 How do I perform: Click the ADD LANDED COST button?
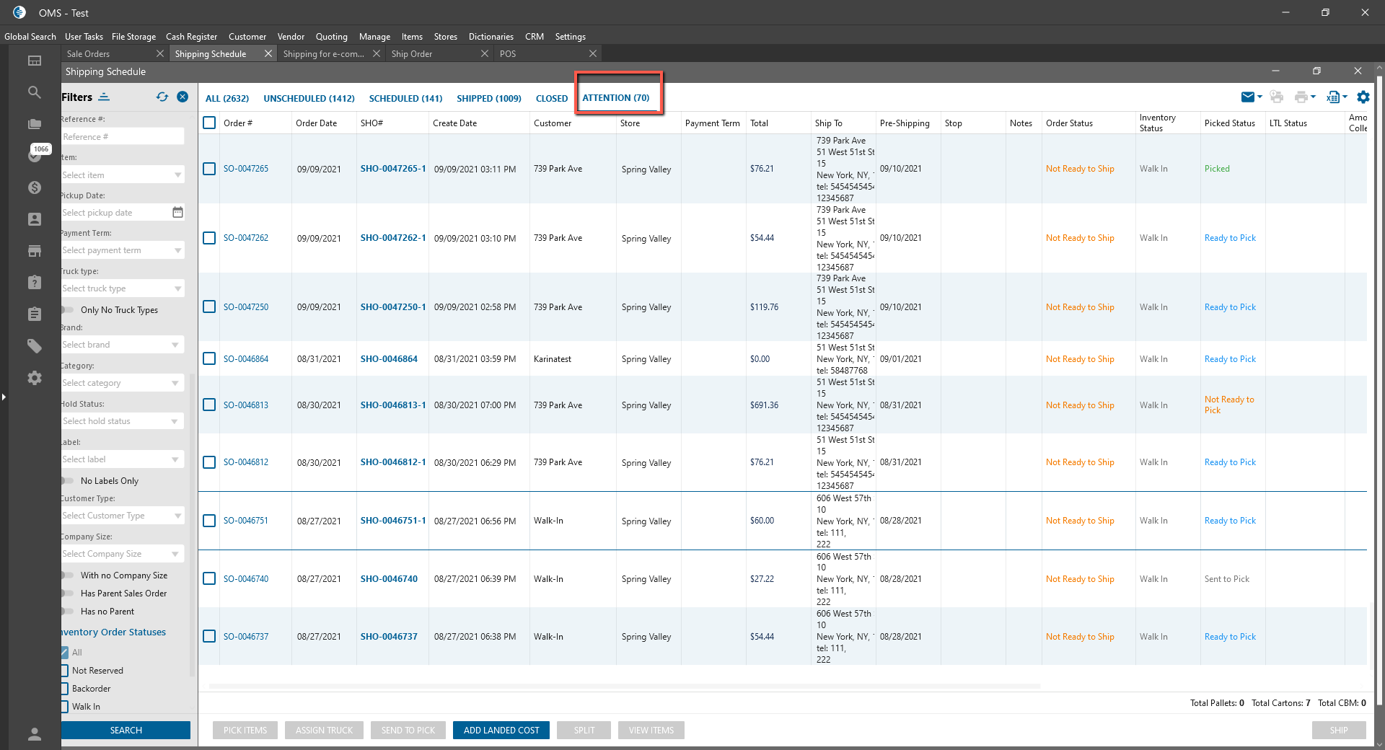tap(501, 731)
